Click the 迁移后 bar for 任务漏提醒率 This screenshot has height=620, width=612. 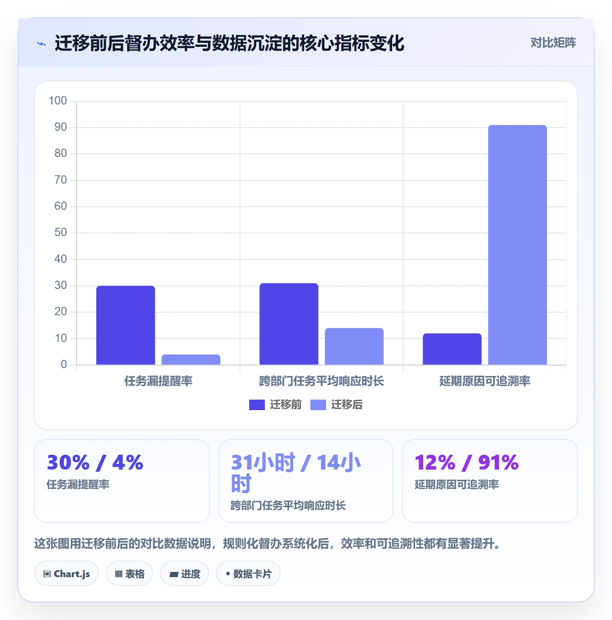pyautogui.click(x=191, y=359)
